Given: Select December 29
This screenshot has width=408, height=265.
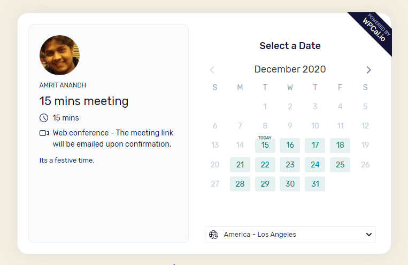Looking at the screenshot, I should point(265,184).
